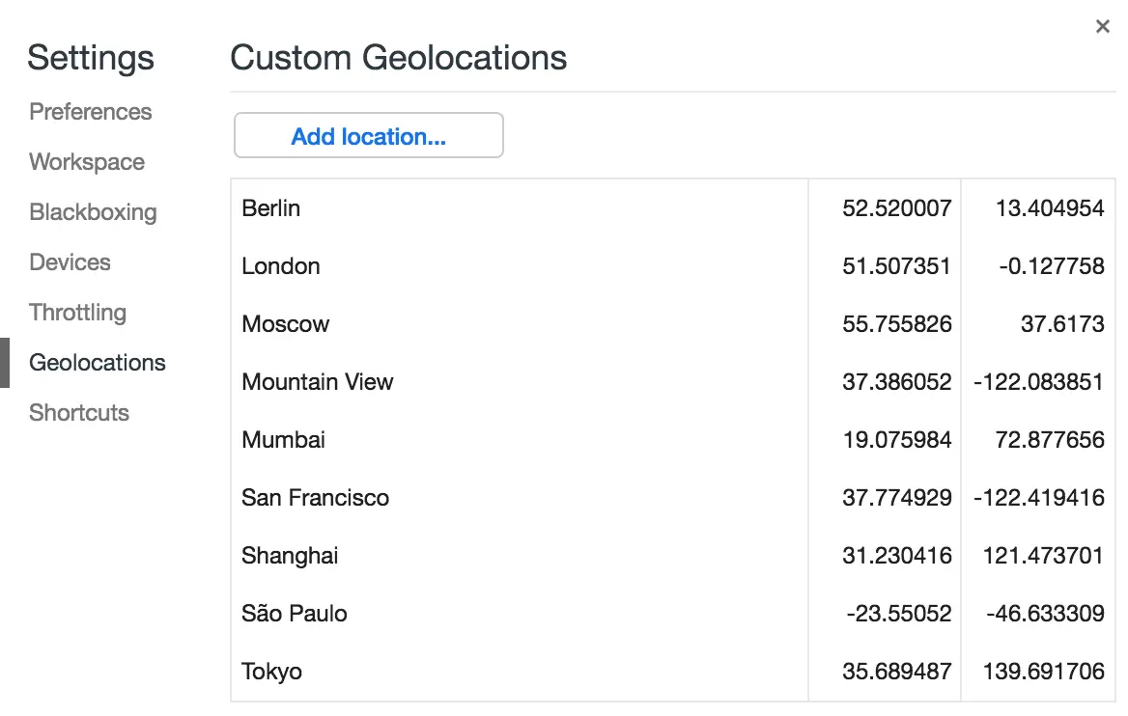
Task: Click the Custom Geolocations heading
Action: (397, 58)
